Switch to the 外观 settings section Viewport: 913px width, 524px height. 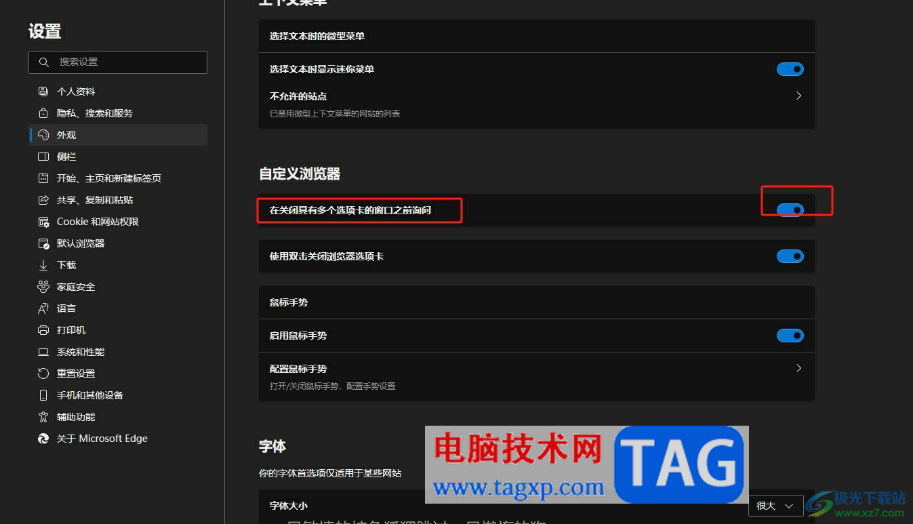click(66, 134)
